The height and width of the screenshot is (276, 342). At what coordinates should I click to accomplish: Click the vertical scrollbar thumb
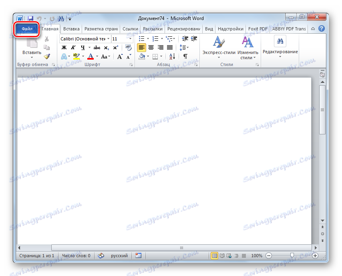click(x=322, y=110)
